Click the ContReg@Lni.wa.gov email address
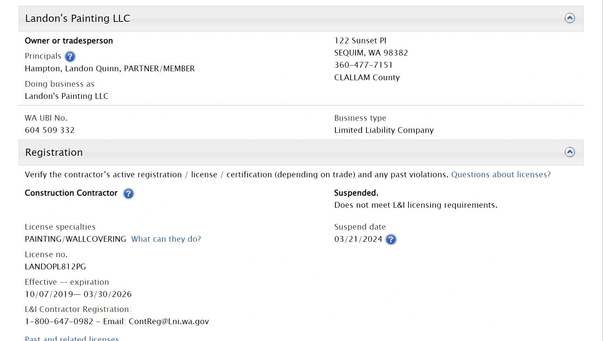Image resolution: width=603 pixels, height=341 pixels. 169,321
